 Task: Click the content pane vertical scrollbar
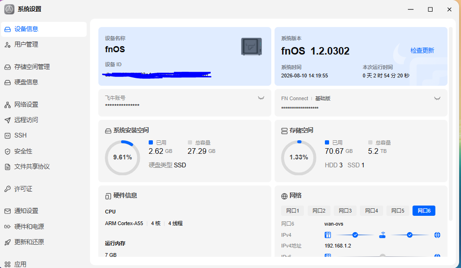(x=451, y=124)
